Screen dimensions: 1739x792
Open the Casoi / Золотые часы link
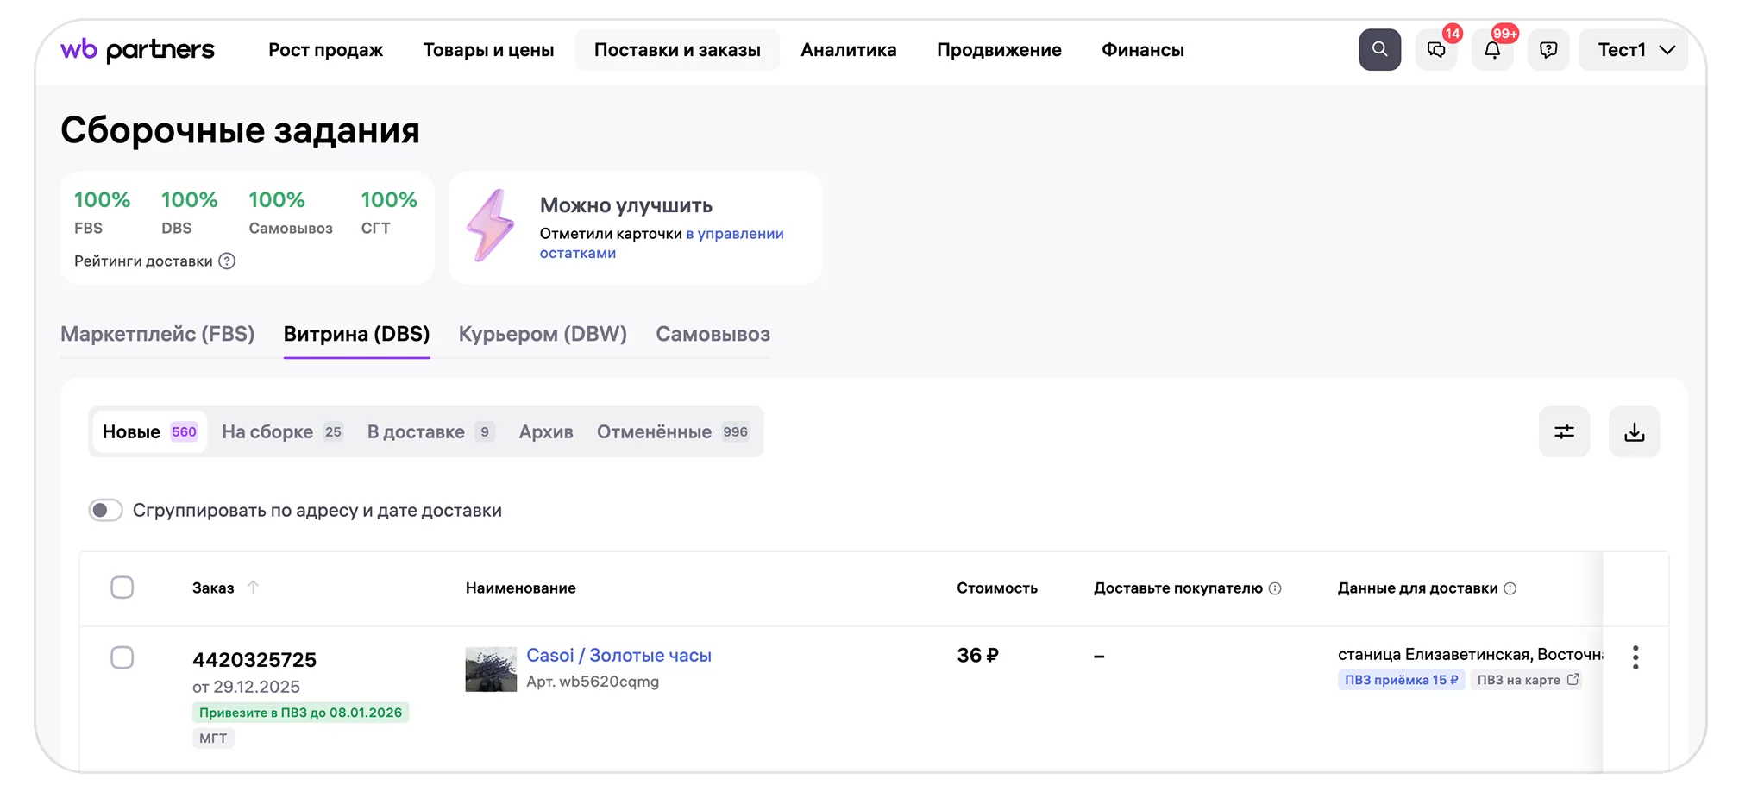click(x=618, y=656)
